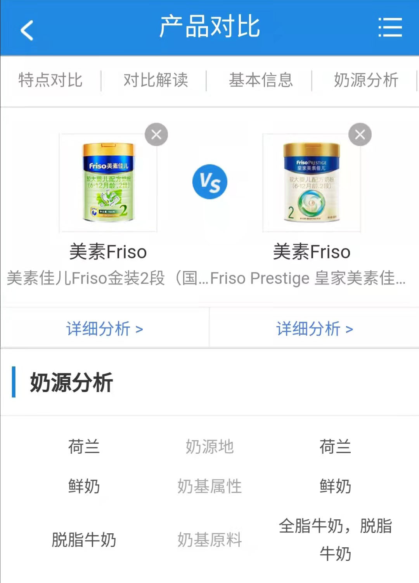This screenshot has width=419, height=583.
Task: Open the 基本信息 tab
Action: pos(261,80)
